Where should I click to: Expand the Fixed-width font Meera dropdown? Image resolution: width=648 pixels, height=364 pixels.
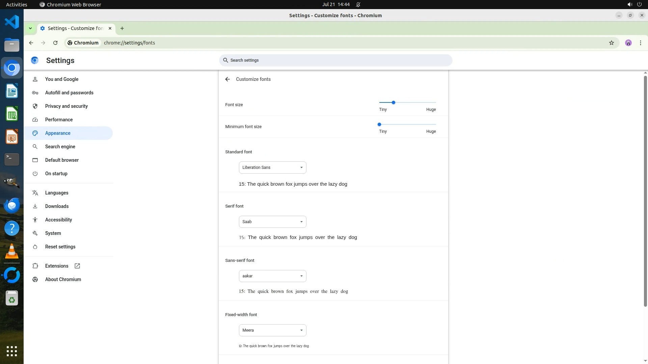pyautogui.click(x=272, y=330)
